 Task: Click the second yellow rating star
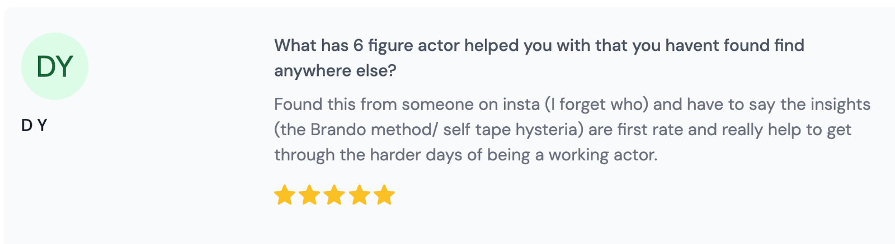(x=309, y=195)
